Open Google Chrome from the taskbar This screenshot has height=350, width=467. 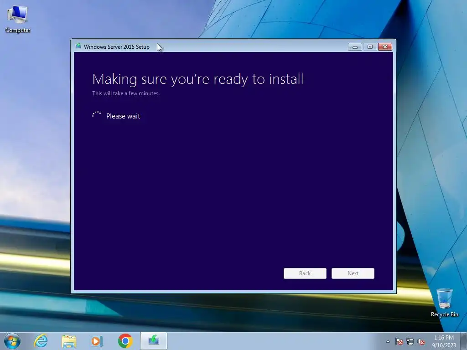125,341
